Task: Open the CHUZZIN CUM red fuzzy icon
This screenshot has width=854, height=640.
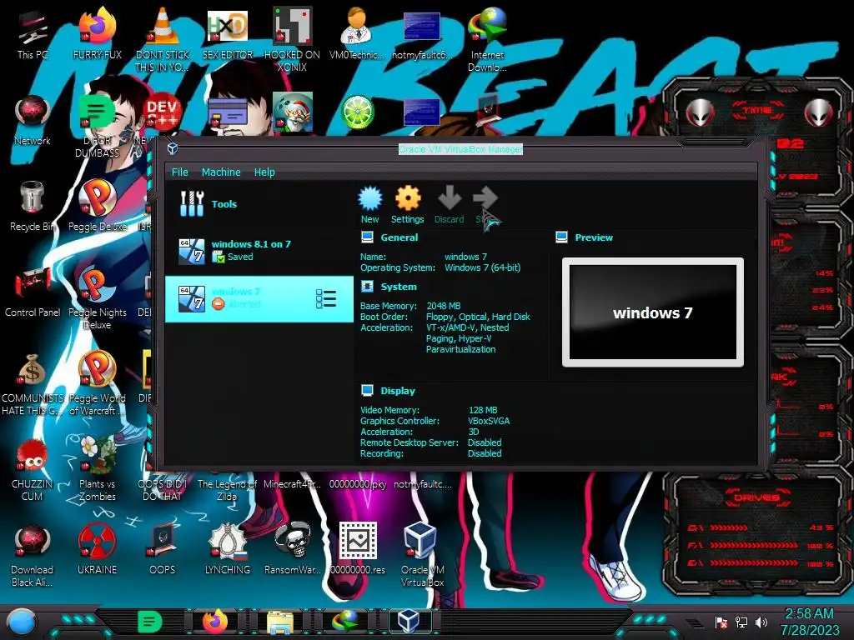Action: (33, 469)
